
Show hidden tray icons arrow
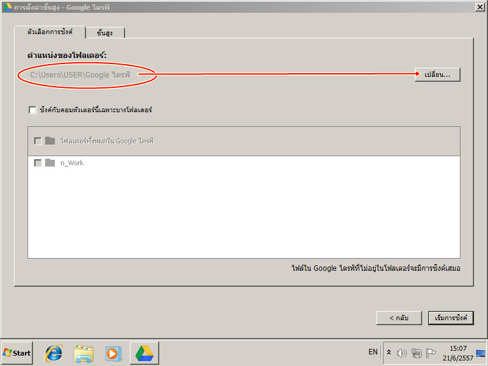coord(389,353)
